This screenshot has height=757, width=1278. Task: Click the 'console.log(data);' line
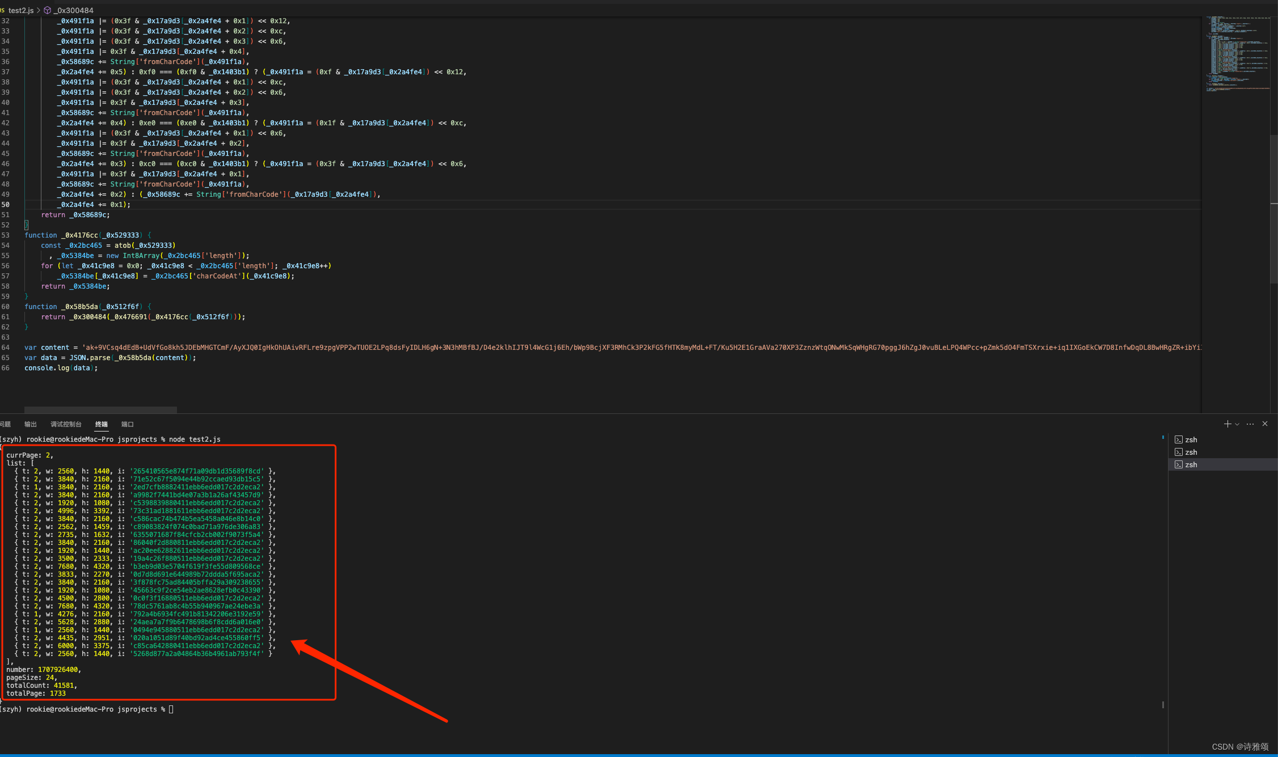(61, 368)
